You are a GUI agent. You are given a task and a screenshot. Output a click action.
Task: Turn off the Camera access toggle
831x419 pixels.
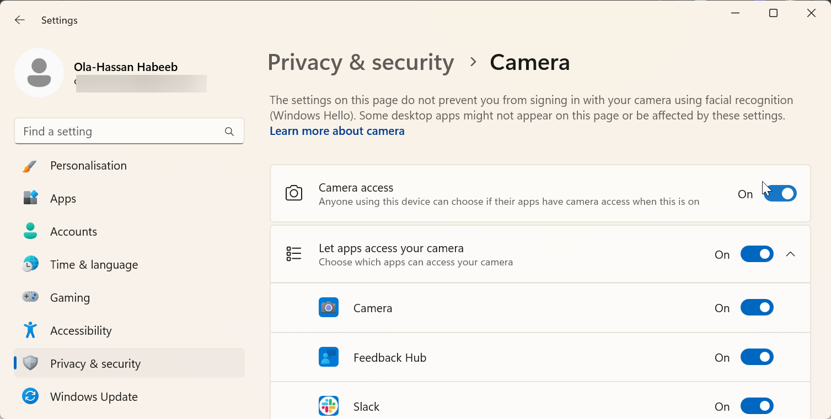(x=780, y=194)
